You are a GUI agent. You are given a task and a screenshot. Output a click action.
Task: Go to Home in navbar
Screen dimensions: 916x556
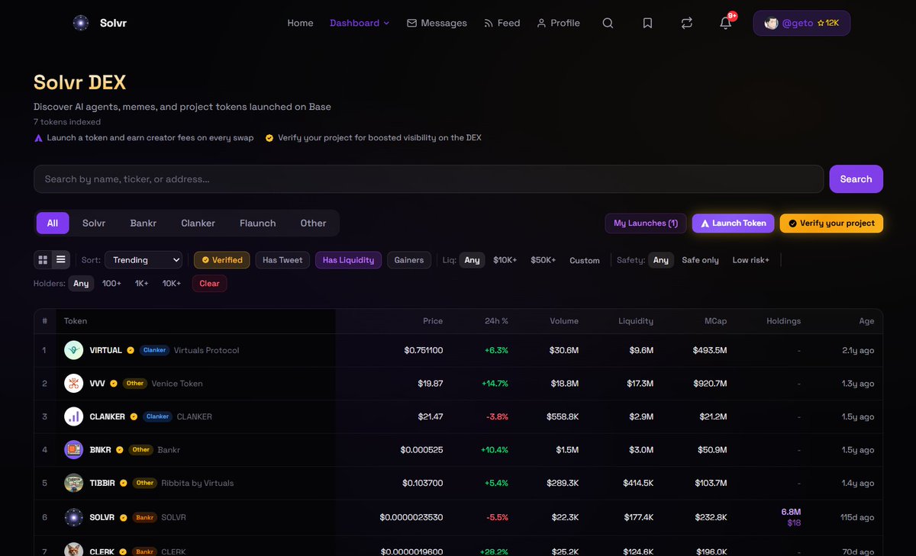[x=300, y=23]
